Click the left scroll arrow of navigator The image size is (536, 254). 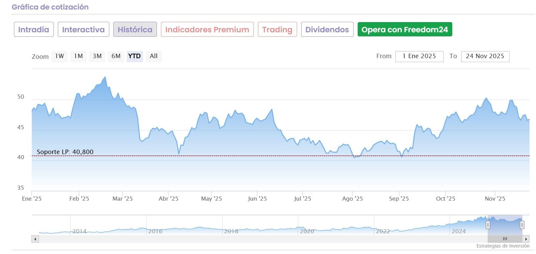[35, 239]
